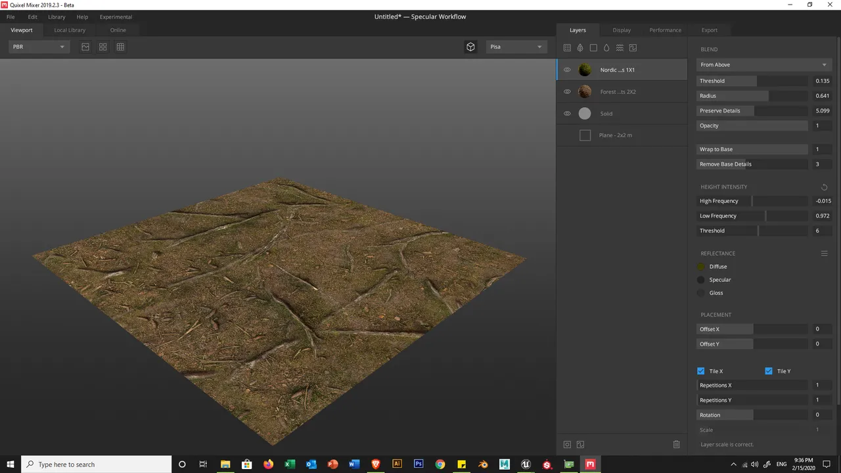Hide the Nordic 1X1 layer eye icon
Screen dimensions: 841x473
point(567,70)
